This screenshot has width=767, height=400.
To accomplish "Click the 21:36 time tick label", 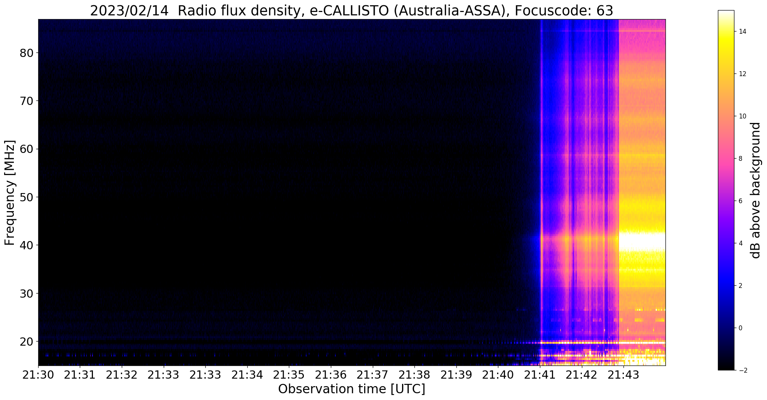I will [x=331, y=375].
